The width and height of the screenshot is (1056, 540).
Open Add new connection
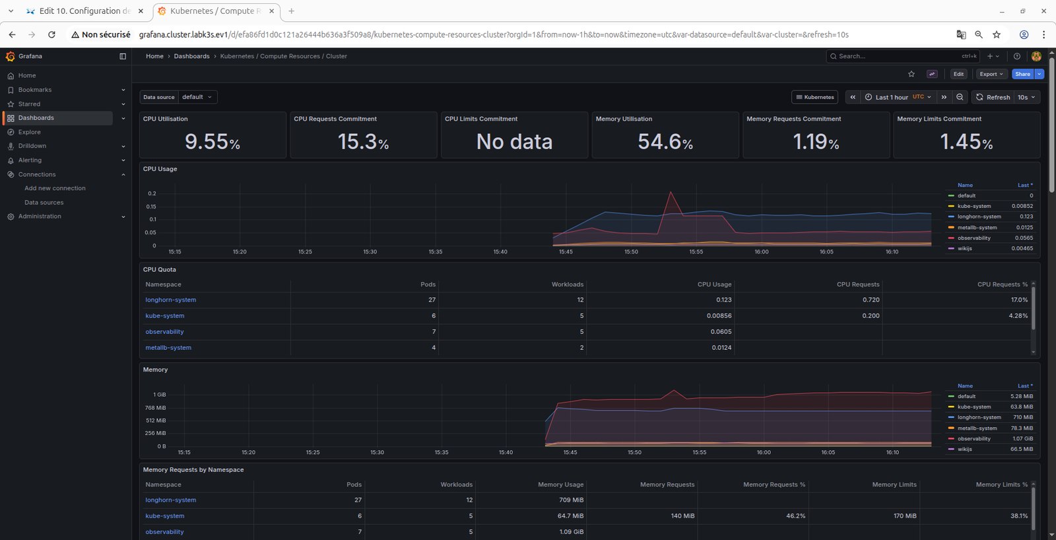pyautogui.click(x=55, y=188)
